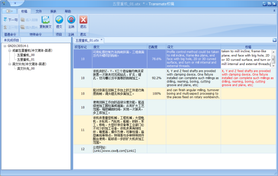
Task: Click 插入链接 insert link command
Action: 29,19
